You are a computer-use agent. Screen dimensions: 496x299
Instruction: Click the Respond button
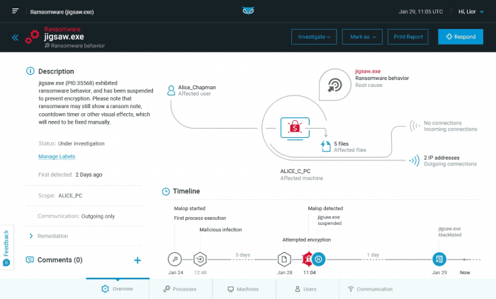pyautogui.click(x=460, y=36)
